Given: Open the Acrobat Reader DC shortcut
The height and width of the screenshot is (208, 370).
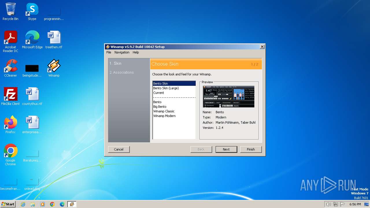Looking at the screenshot, I should (x=10, y=42).
